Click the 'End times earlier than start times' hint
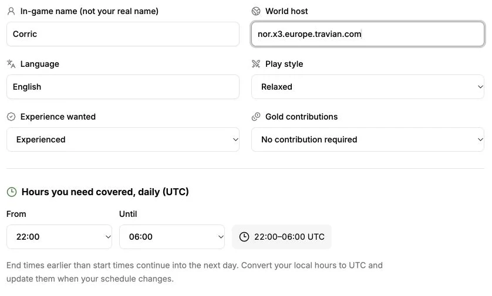Screen dimensions: 492x296 click(194, 272)
